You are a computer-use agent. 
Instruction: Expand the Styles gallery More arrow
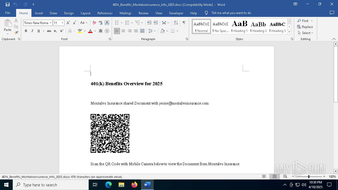289,32
